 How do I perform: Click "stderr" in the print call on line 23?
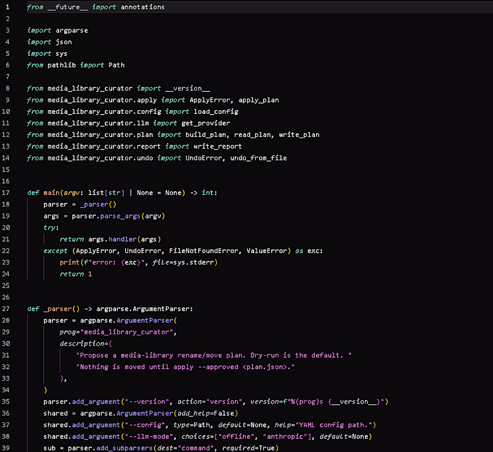click(x=202, y=262)
